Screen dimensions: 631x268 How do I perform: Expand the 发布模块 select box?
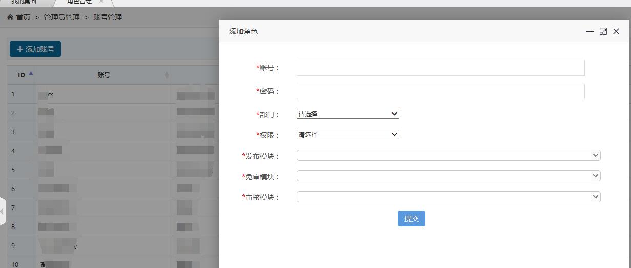448,155
